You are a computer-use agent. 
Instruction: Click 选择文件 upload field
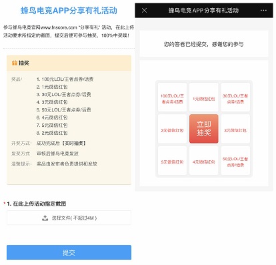click(x=69, y=218)
